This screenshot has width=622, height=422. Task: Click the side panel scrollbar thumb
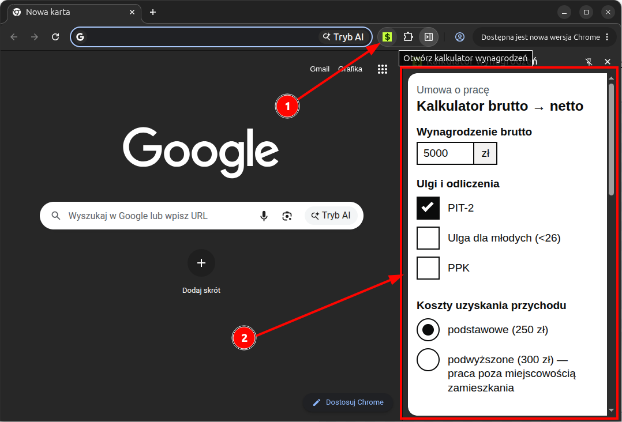(x=611, y=139)
